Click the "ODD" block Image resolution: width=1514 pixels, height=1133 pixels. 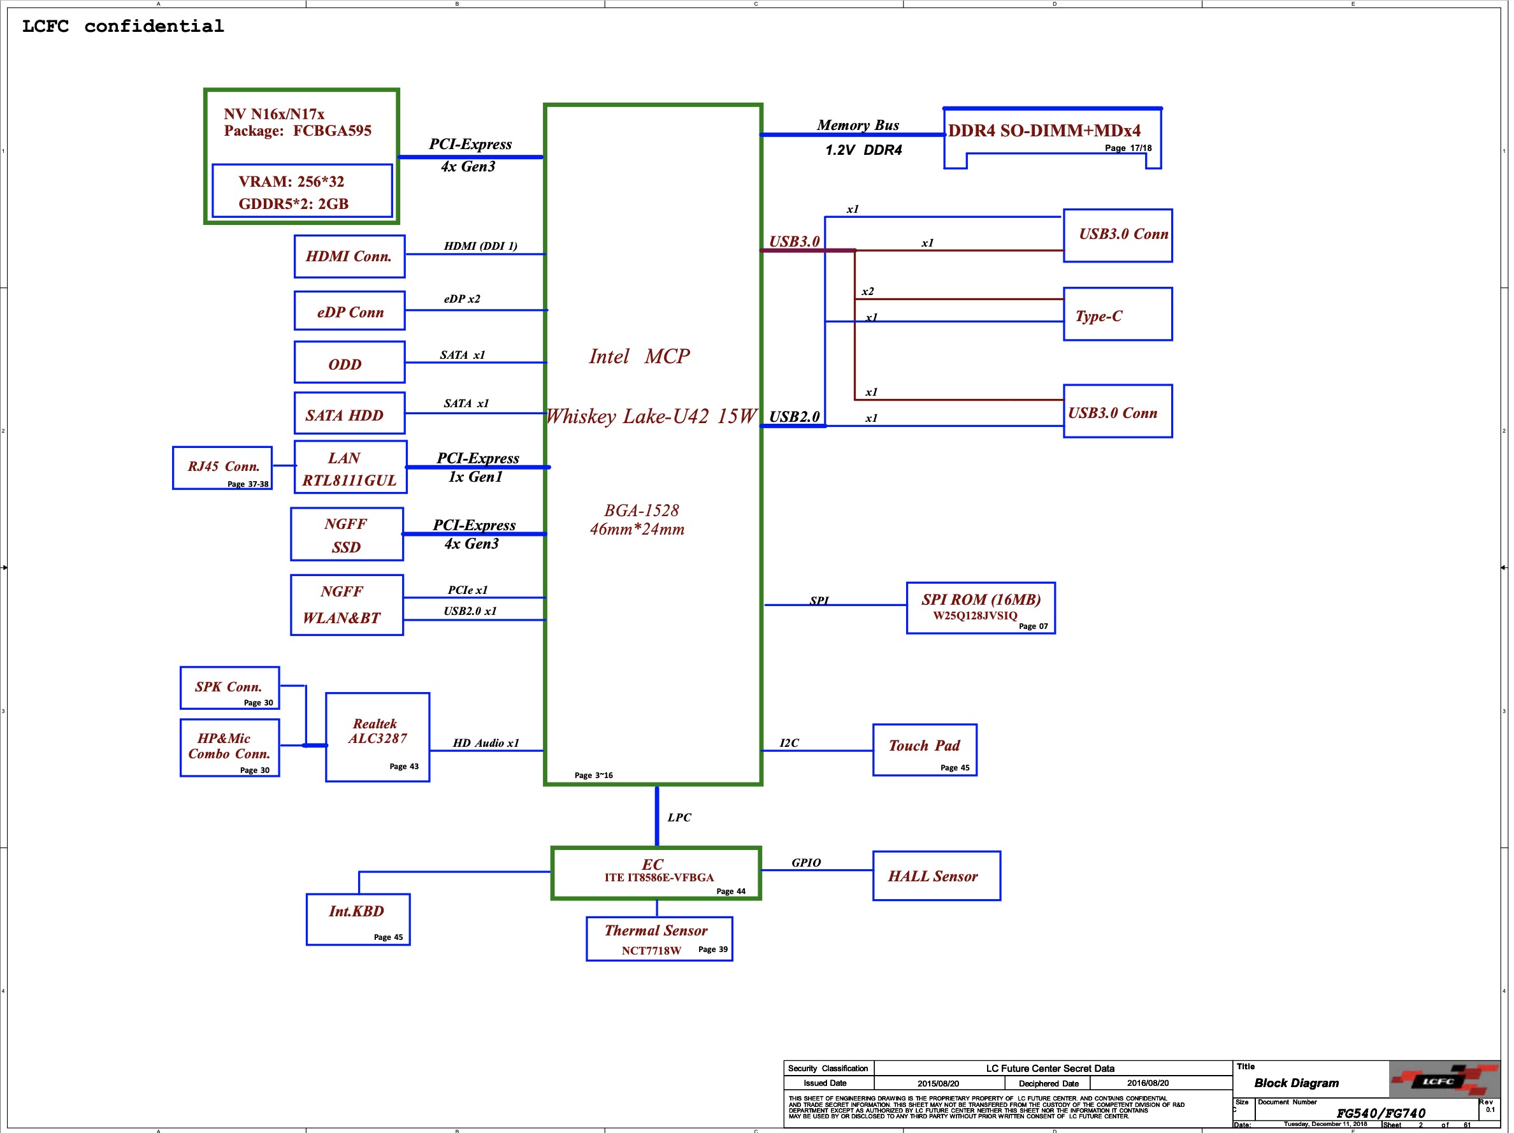tap(349, 362)
